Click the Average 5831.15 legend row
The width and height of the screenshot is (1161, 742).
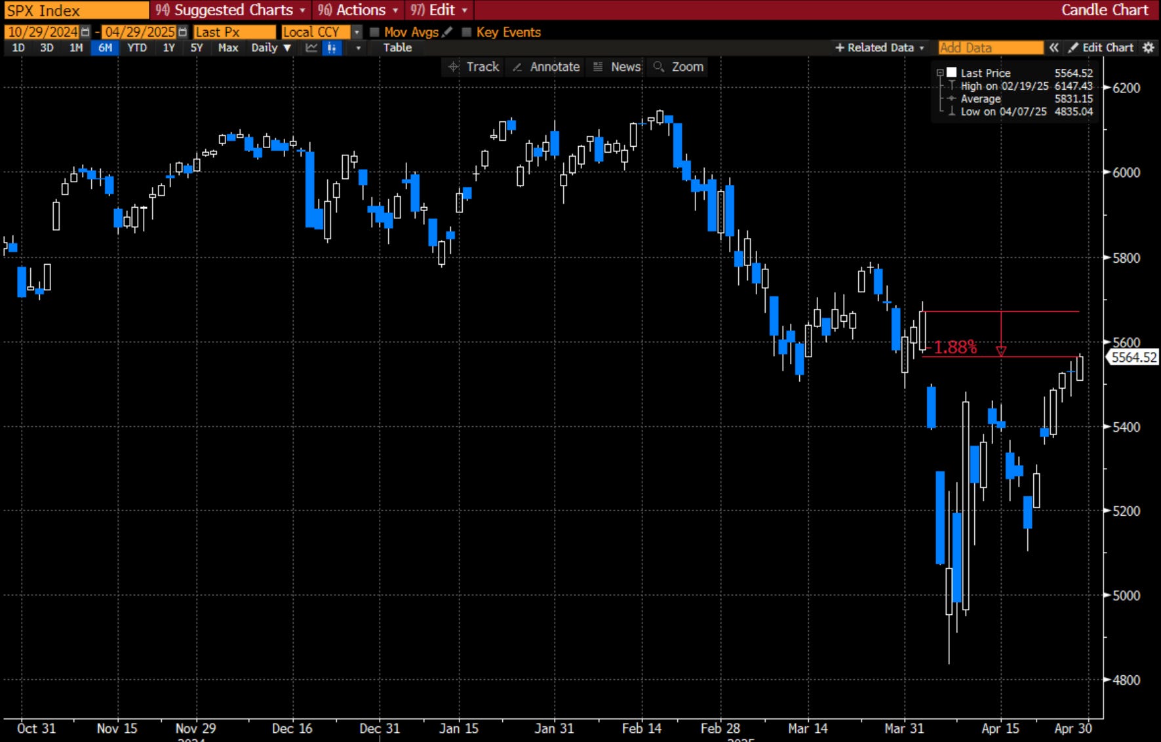[1019, 98]
